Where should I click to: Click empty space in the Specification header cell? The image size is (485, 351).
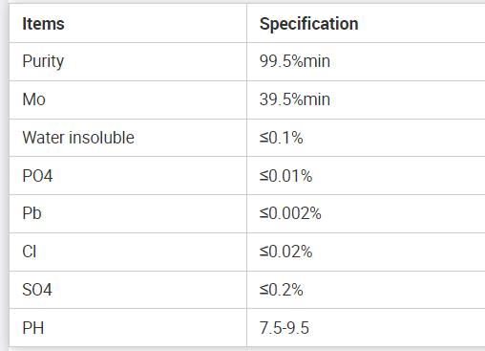(x=422, y=24)
